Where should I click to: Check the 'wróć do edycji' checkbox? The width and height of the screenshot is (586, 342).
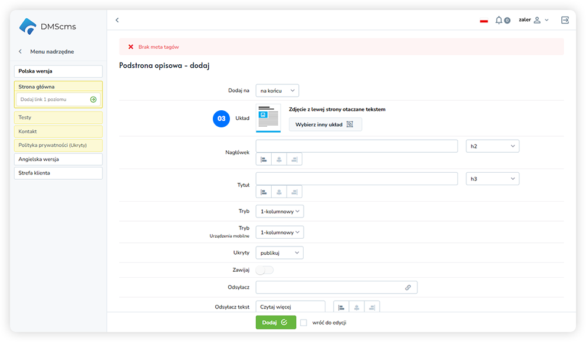tap(304, 323)
